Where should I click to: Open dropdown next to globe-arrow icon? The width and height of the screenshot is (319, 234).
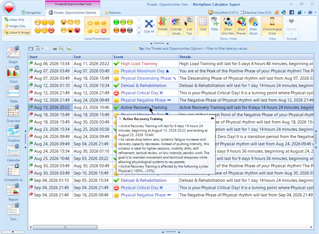coord(305,12)
